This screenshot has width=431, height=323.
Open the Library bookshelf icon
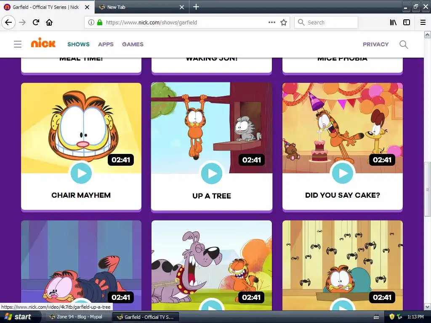(x=393, y=22)
